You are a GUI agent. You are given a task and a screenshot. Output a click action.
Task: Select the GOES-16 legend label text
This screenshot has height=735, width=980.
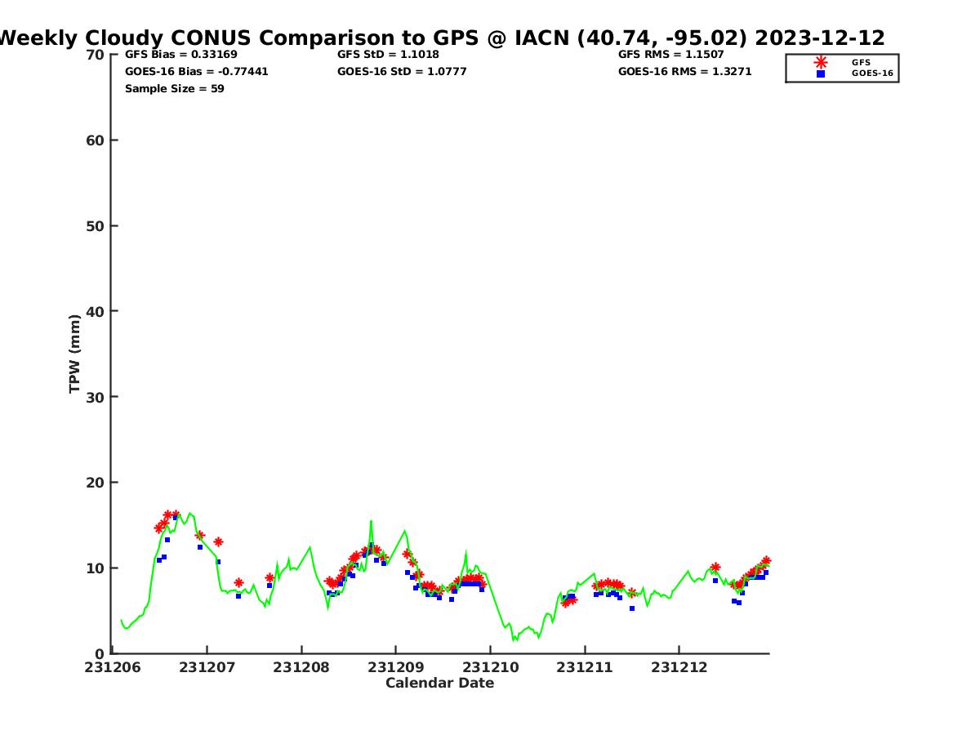(872, 73)
